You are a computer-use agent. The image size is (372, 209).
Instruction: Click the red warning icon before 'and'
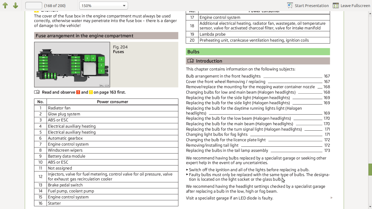78,92
